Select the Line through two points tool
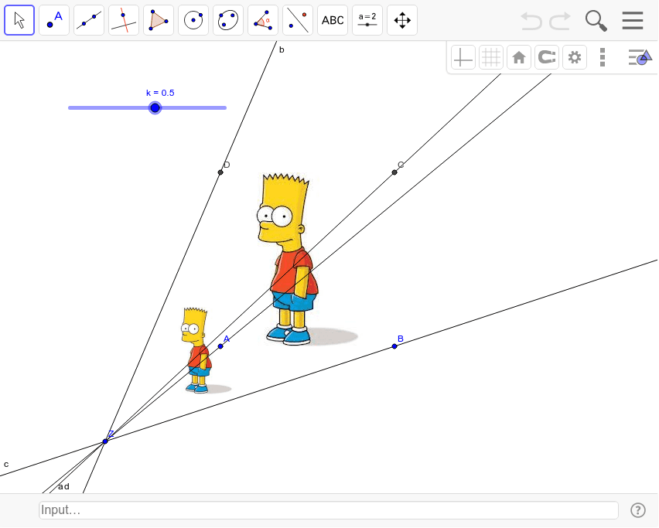The width and height of the screenshot is (659, 528). (89, 20)
